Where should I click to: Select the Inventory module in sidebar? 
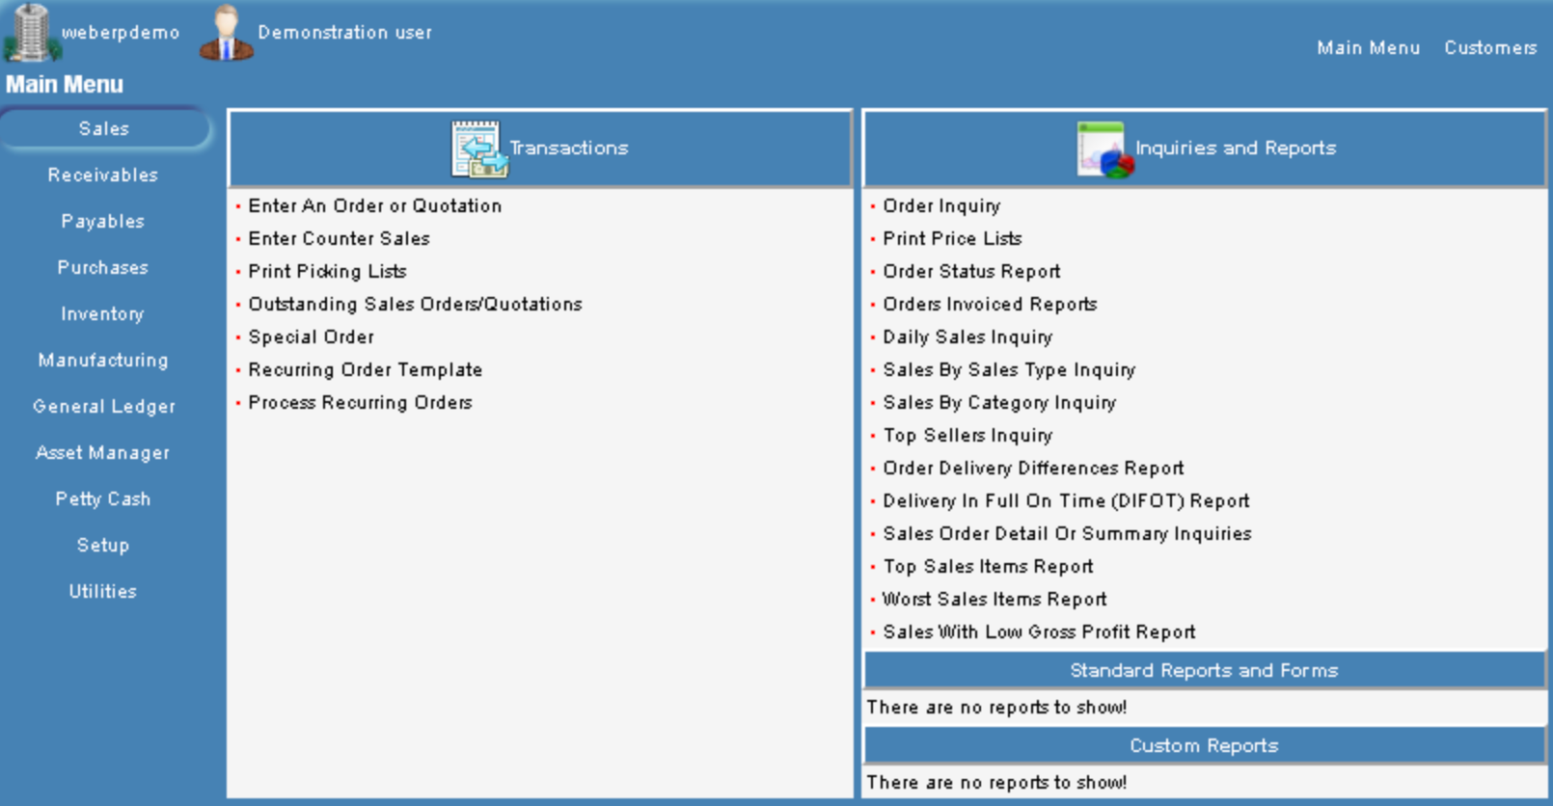pos(103,314)
